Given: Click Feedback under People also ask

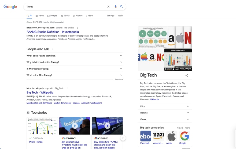Looking at the screenshot, I should click(119, 79).
